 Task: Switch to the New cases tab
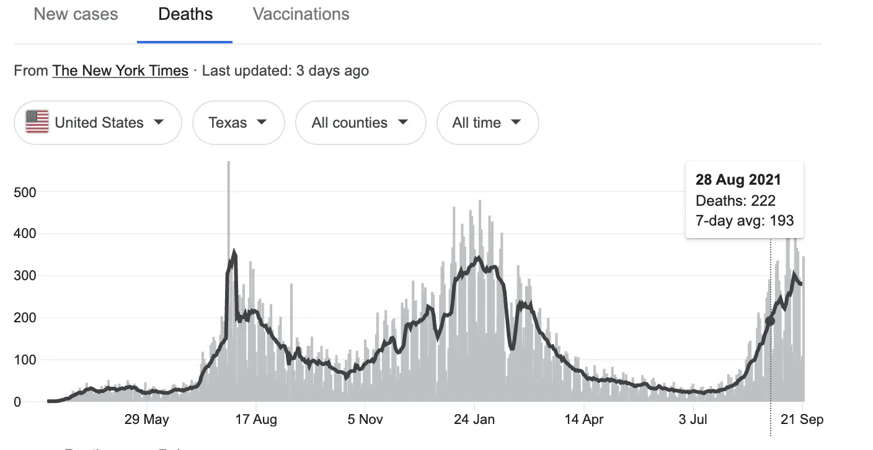[x=76, y=15]
